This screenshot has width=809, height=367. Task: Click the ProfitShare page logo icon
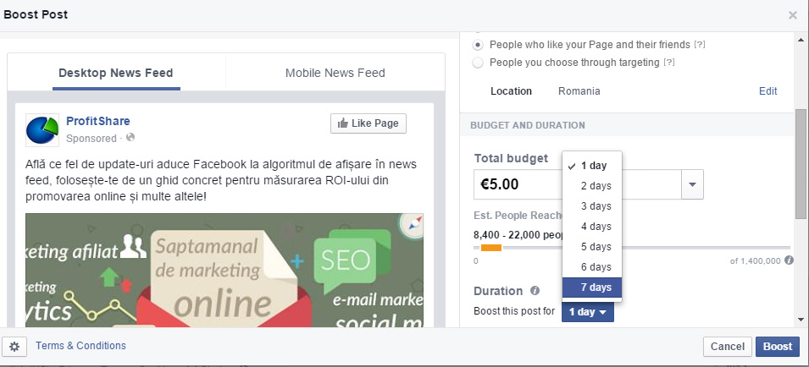click(42, 130)
